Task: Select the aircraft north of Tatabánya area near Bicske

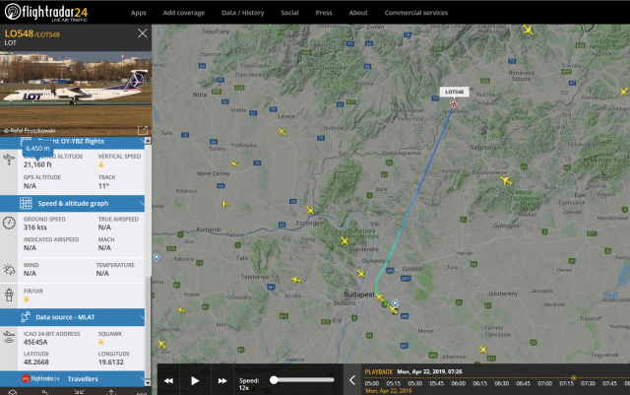Action: pos(296,280)
